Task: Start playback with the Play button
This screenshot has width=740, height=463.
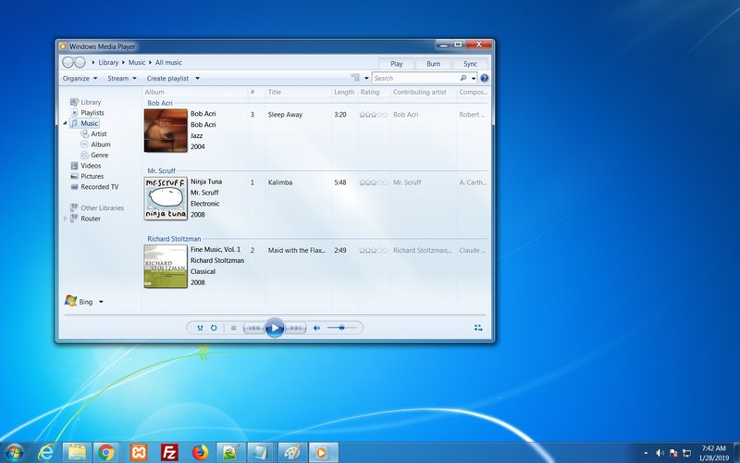Action: (275, 328)
